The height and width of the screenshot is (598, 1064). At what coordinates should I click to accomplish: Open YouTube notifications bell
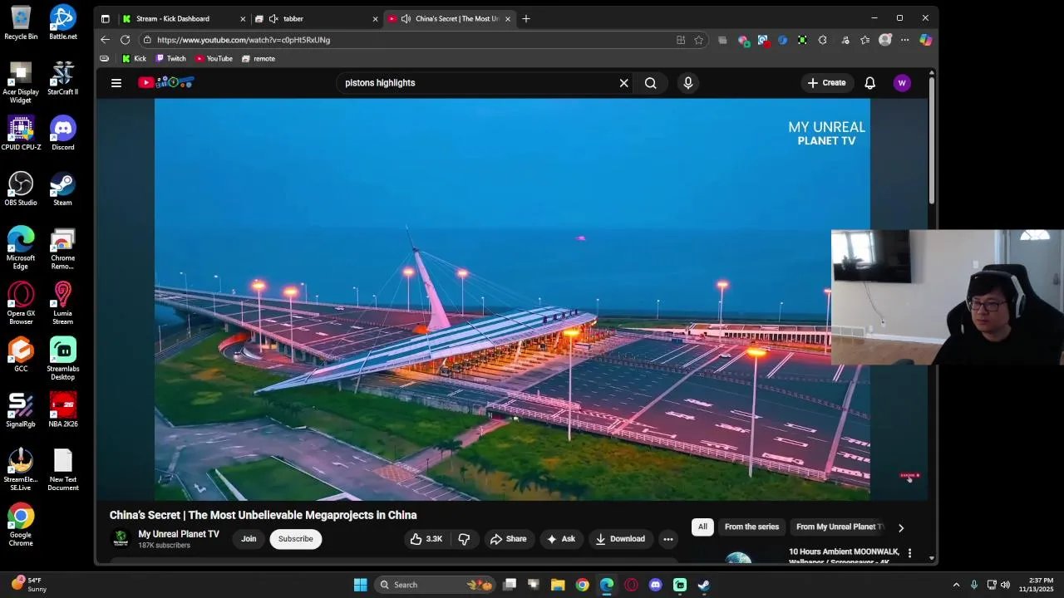point(869,83)
